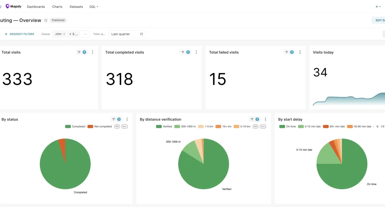Toggle Completed legend item in By status
The width and height of the screenshot is (385, 207).
76,127
